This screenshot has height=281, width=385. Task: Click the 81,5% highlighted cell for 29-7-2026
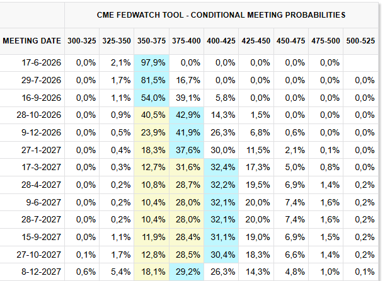(x=151, y=80)
